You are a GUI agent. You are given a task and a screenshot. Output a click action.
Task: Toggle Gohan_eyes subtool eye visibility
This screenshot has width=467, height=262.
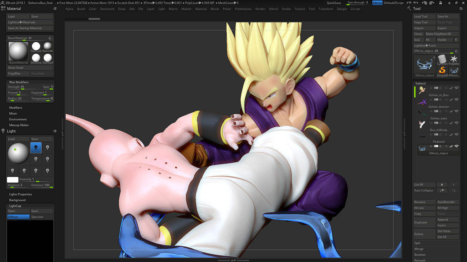pyautogui.click(x=457, y=111)
